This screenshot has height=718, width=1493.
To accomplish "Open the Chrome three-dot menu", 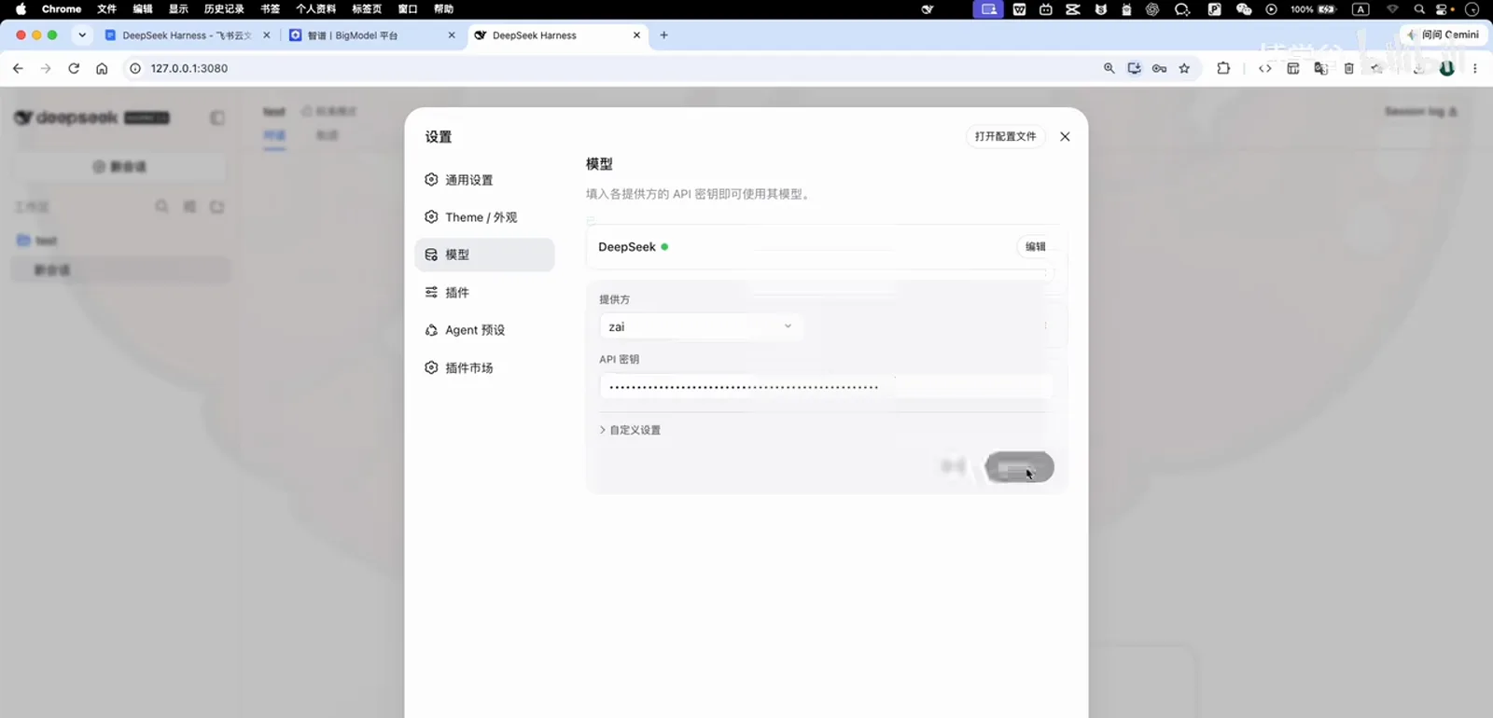I will (x=1474, y=68).
